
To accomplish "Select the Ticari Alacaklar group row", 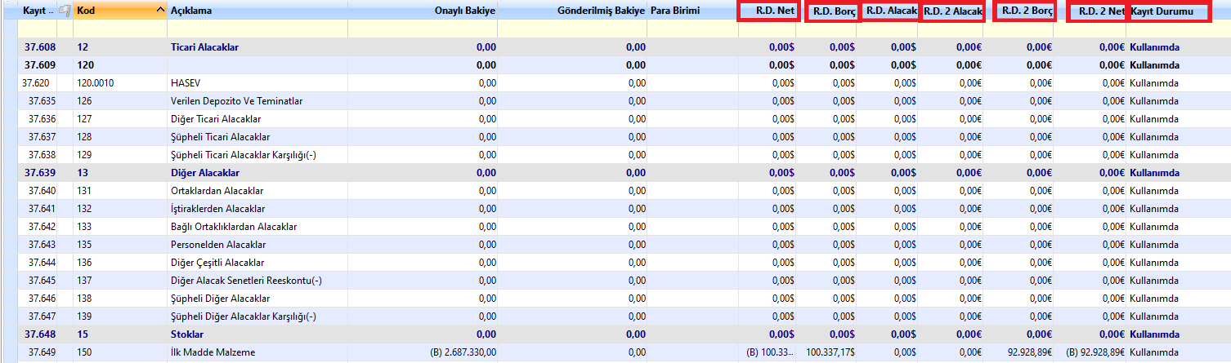I will click(204, 47).
